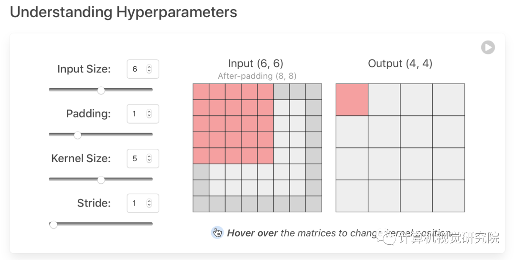The width and height of the screenshot is (516, 260).
Task: Click the bottom-right padding cell of input matrix
Action: (313, 204)
